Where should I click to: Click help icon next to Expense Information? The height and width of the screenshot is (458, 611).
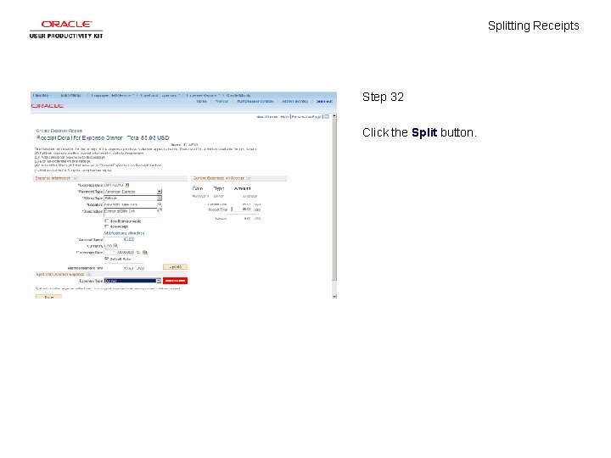coord(76,178)
